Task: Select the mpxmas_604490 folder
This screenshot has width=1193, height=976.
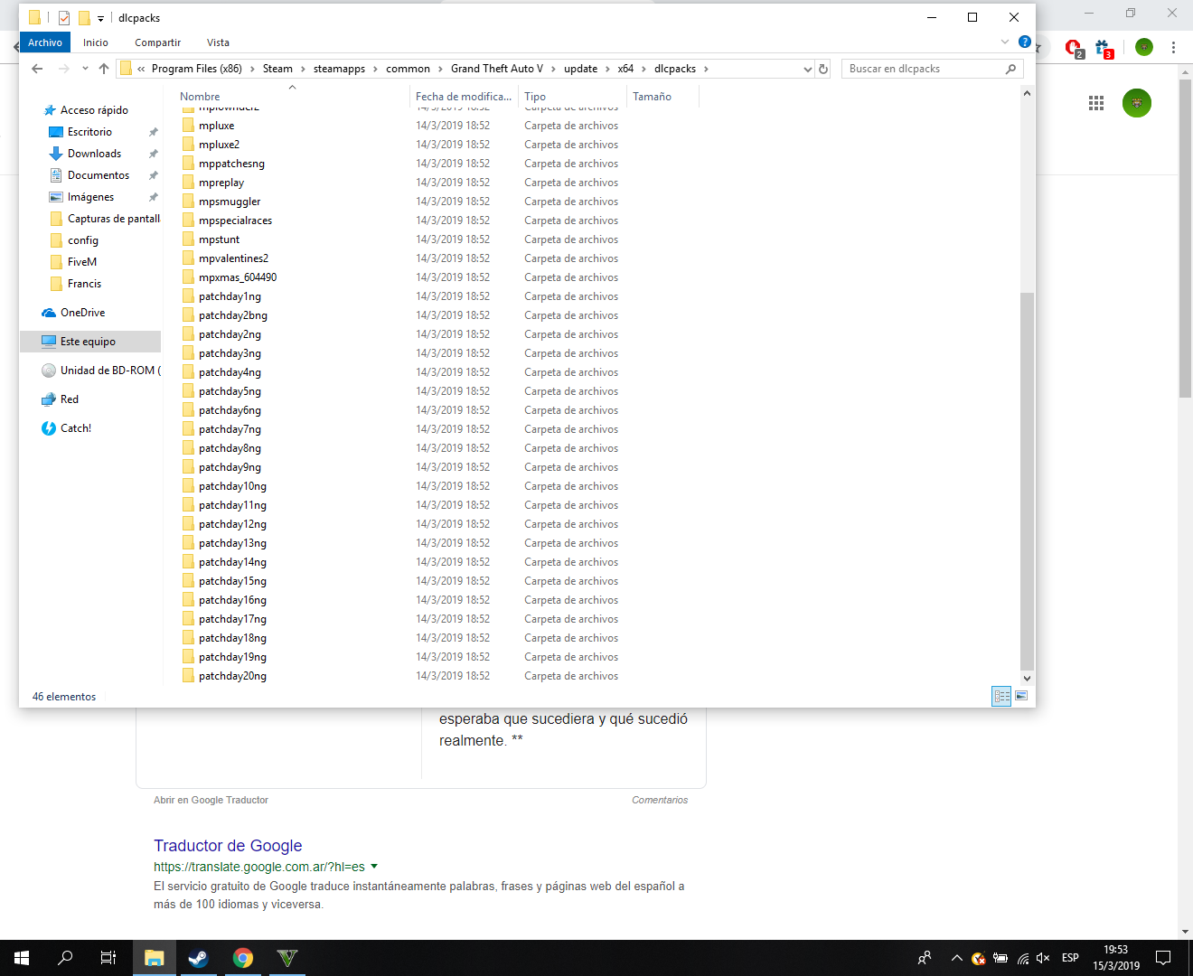Action: pyautogui.click(x=238, y=277)
